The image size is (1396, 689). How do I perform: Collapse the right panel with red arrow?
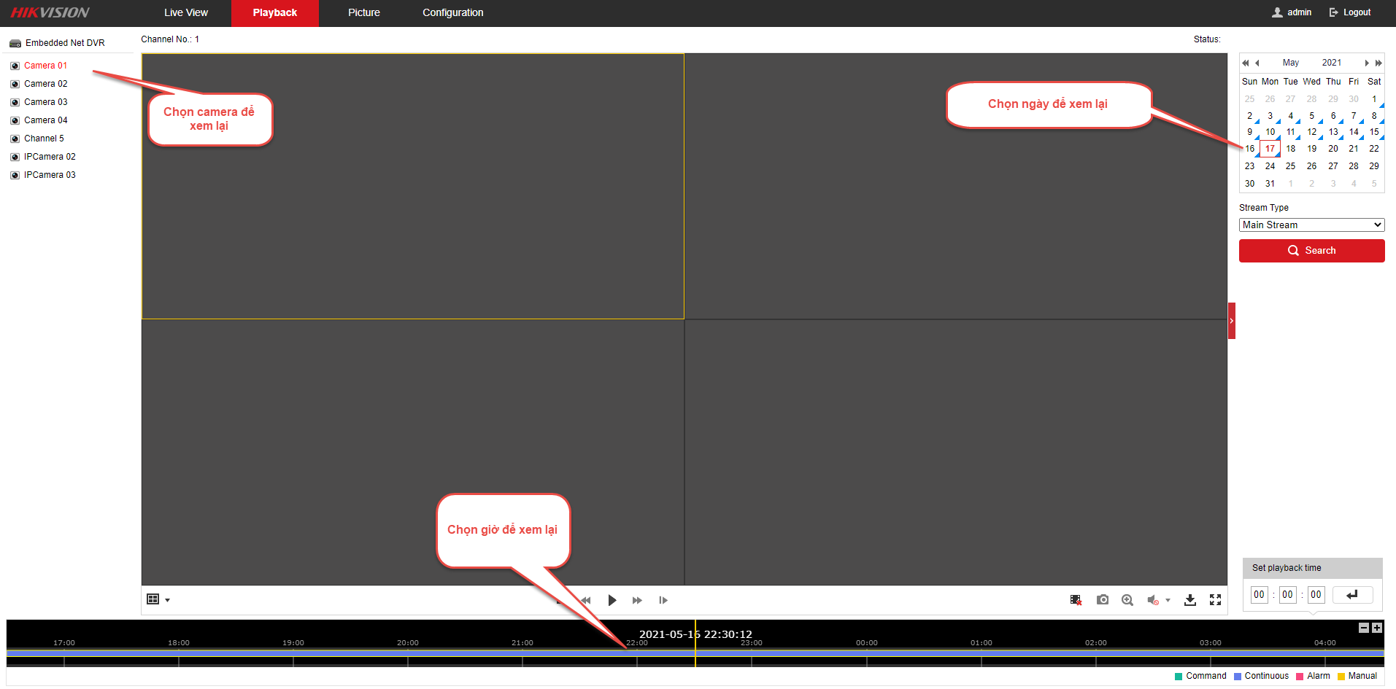pos(1231,321)
